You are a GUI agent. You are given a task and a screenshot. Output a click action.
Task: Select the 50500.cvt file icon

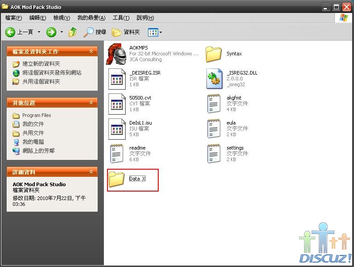point(117,104)
